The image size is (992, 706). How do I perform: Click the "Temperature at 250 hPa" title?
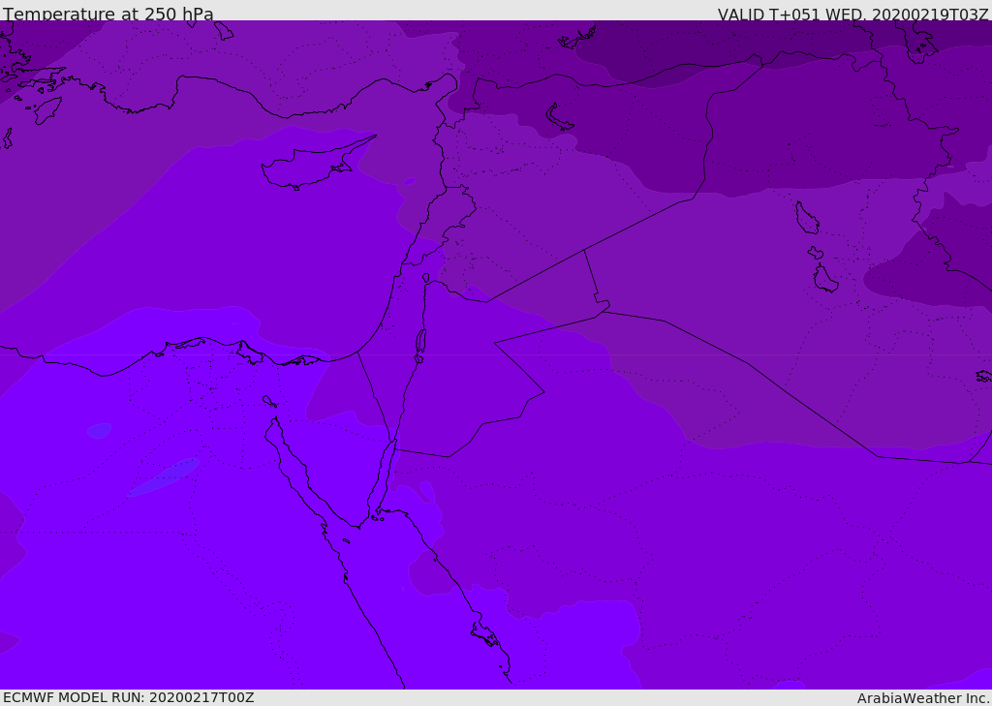(108, 15)
